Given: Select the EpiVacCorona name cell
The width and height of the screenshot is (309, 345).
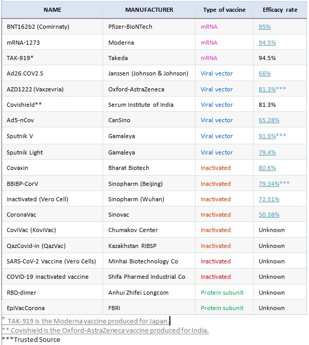Looking at the screenshot, I should click(x=26, y=308).
